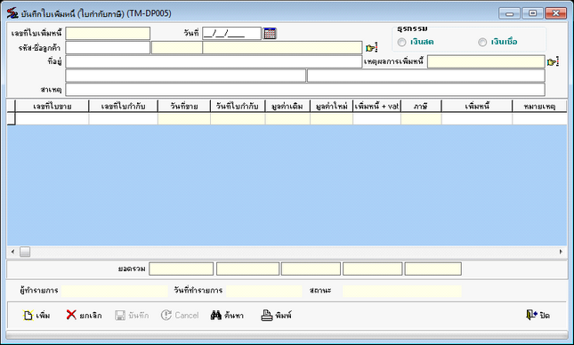The width and height of the screenshot is (574, 345).
Task: Click the เลขที่ใบขาย column header
Action: (52, 106)
